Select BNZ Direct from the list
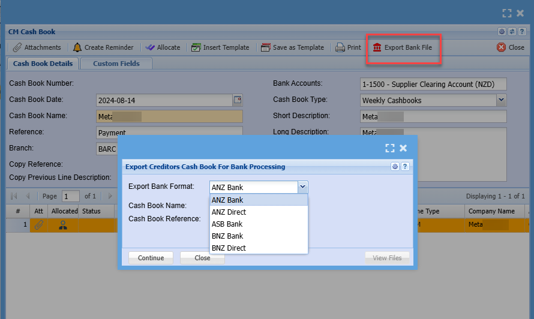534x319 pixels. 259,248
